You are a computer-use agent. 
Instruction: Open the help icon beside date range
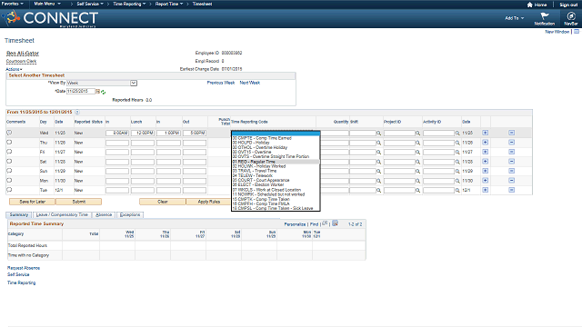click(x=77, y=112)
